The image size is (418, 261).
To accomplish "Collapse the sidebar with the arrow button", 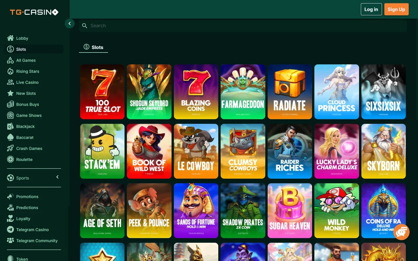I will coord(70,23).
